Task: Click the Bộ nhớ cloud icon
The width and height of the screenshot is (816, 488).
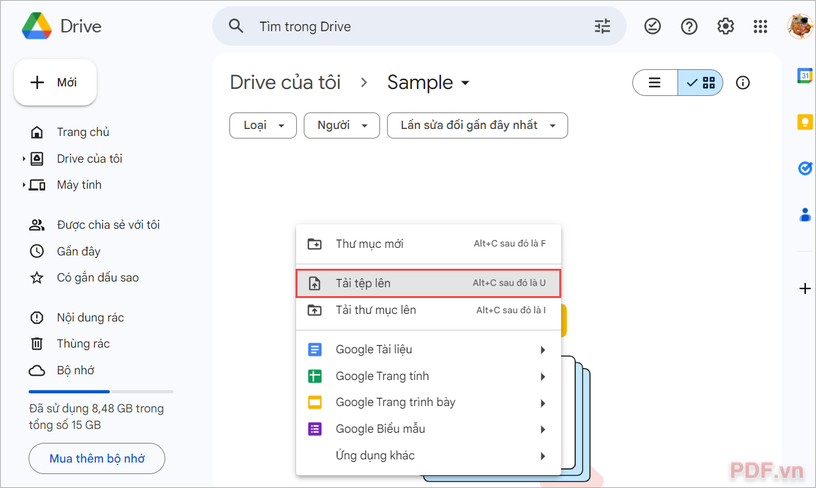Action: click(37, 370)
